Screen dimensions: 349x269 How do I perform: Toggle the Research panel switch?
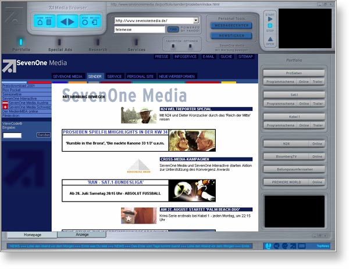coord(98,42)
